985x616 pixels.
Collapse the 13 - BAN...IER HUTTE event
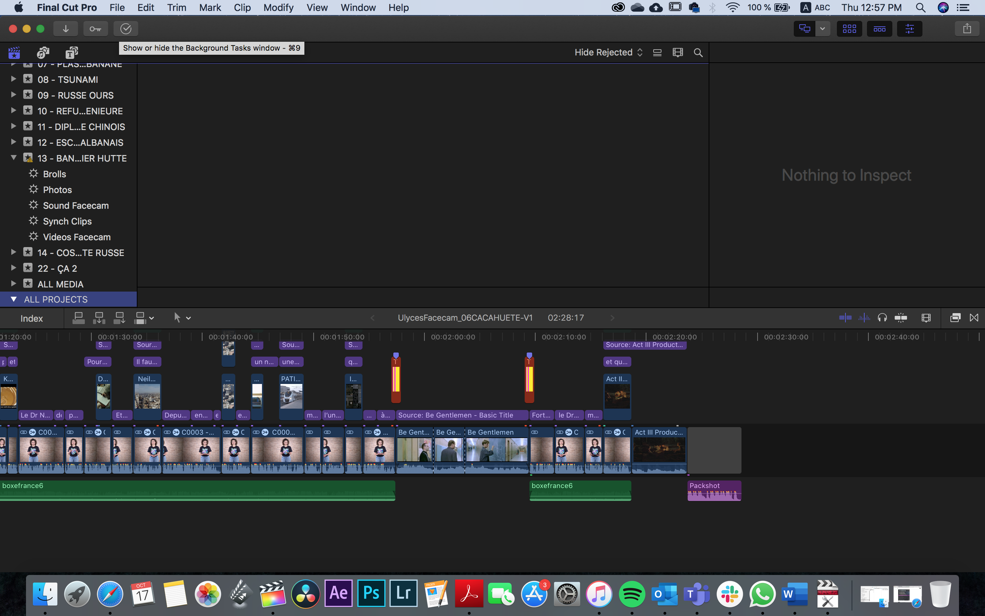tap(13, 158)
